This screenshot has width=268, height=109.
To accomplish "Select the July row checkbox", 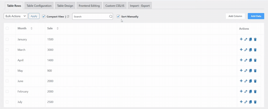I will pyautogui.click(x=7, y=102).
